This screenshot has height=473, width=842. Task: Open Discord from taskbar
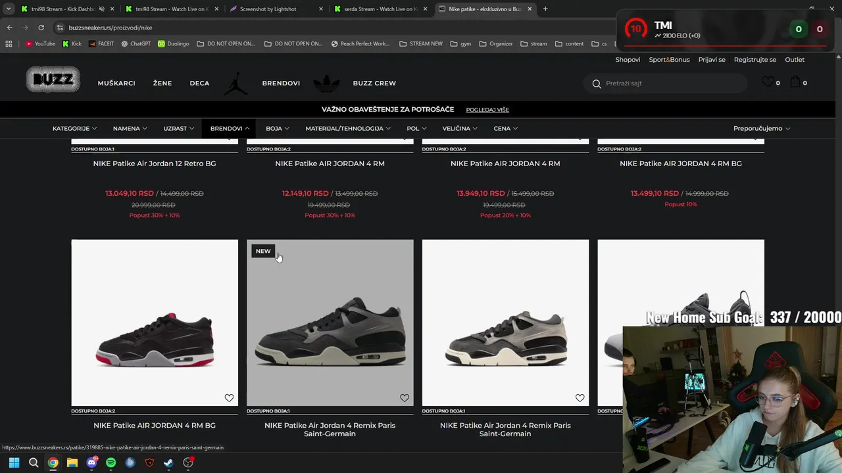(x=91, y=462)
